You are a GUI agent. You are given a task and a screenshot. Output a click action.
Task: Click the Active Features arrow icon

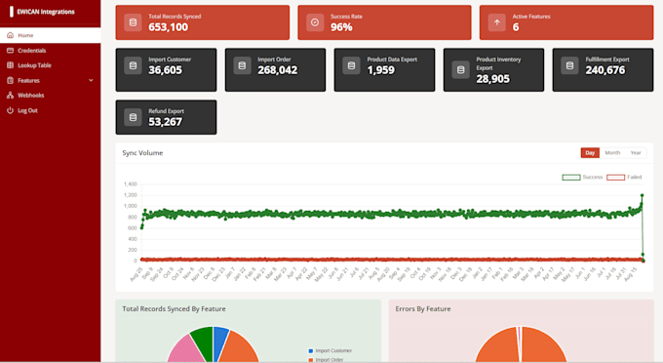[497, 22]
